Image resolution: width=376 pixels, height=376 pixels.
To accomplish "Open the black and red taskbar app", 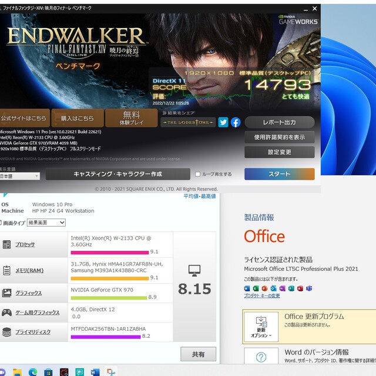I will coord(64,372).
